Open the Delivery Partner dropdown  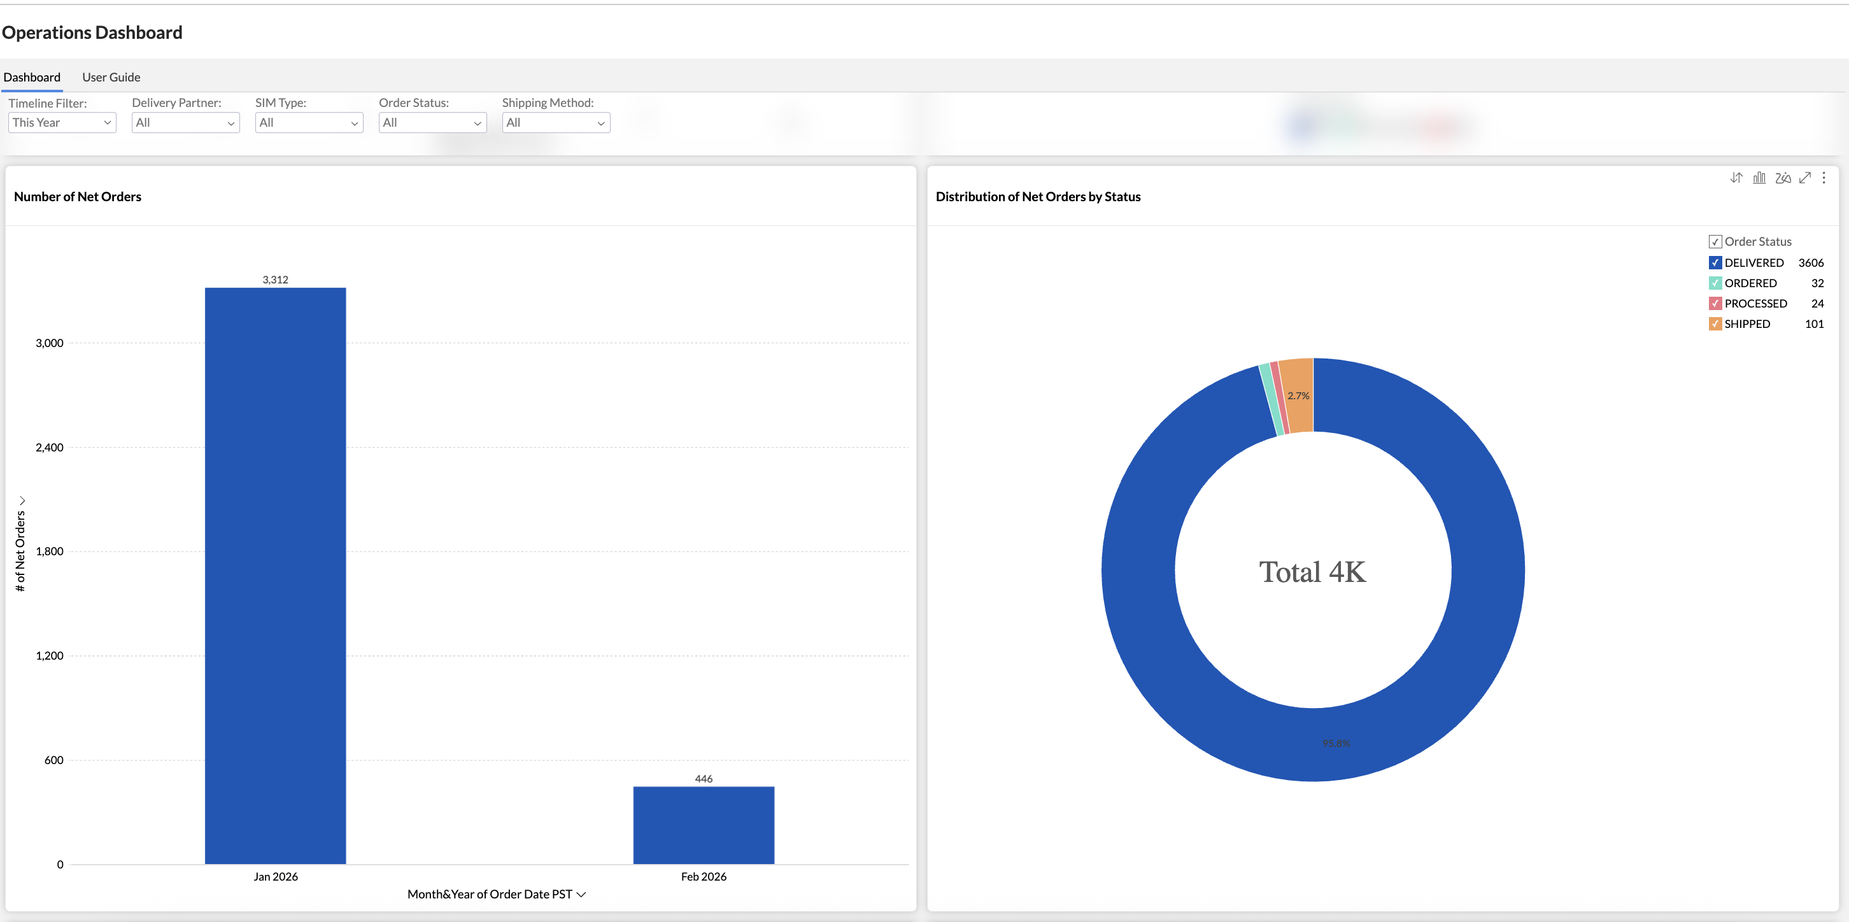click(x=185, y=123)
